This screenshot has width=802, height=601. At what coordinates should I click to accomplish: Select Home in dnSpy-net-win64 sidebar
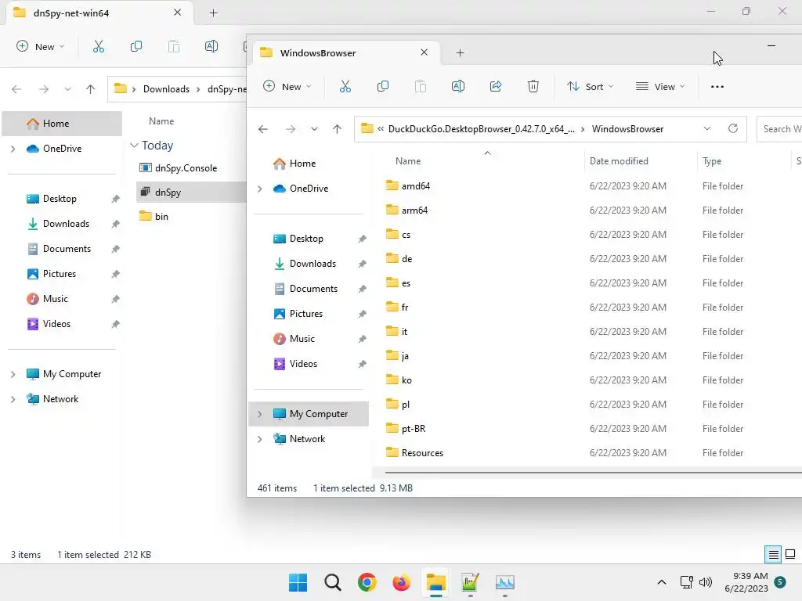click(63, 123)
